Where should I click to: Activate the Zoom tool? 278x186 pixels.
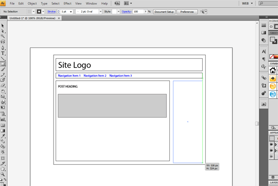pyautogui.click(x=3, y=174)
